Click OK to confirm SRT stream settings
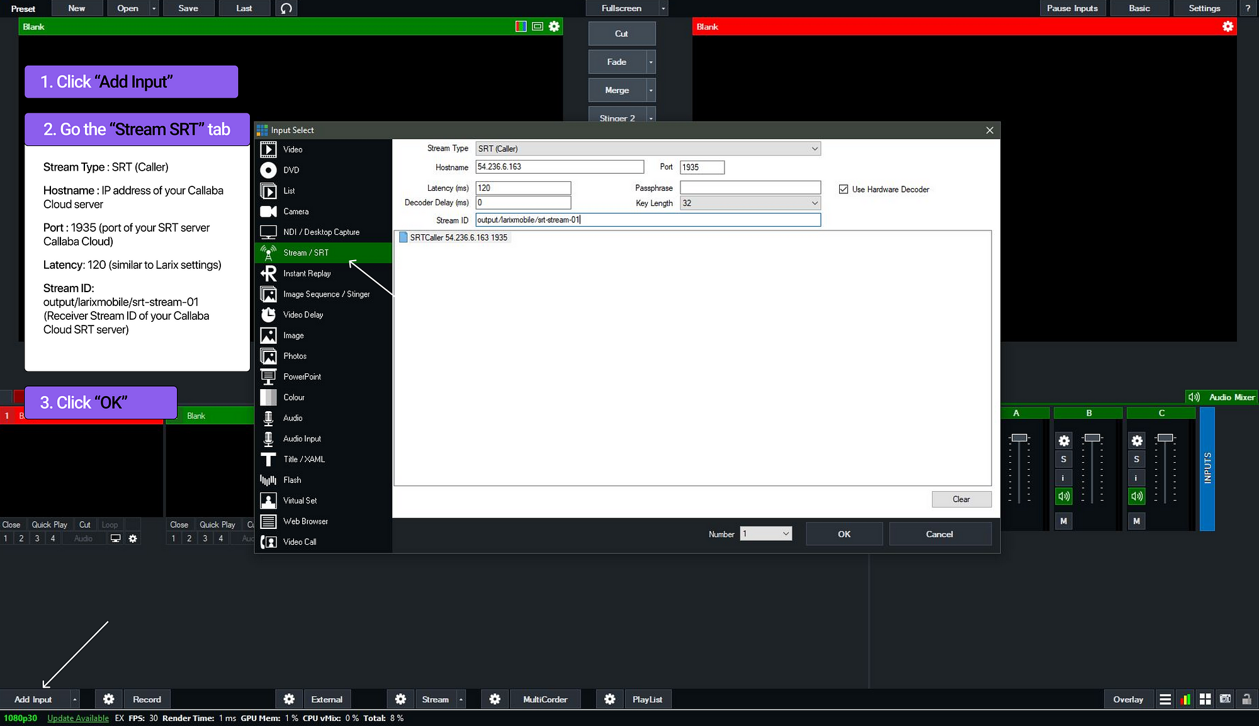 [x=843, y=534]
